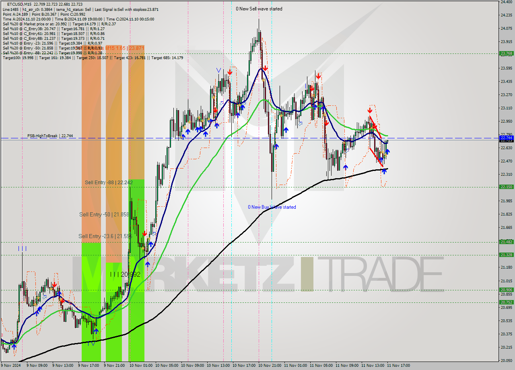Select the 20.752 green price tag
Screen dimensions: 515x370
[506, 302]
